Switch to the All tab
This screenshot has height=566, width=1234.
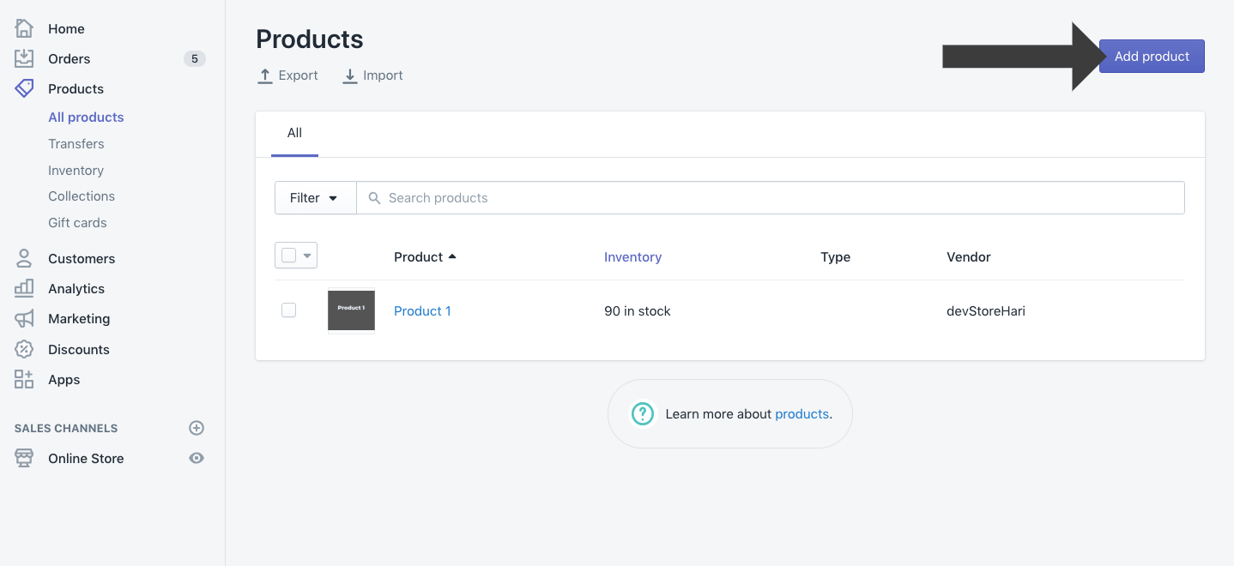pos(294,133)
